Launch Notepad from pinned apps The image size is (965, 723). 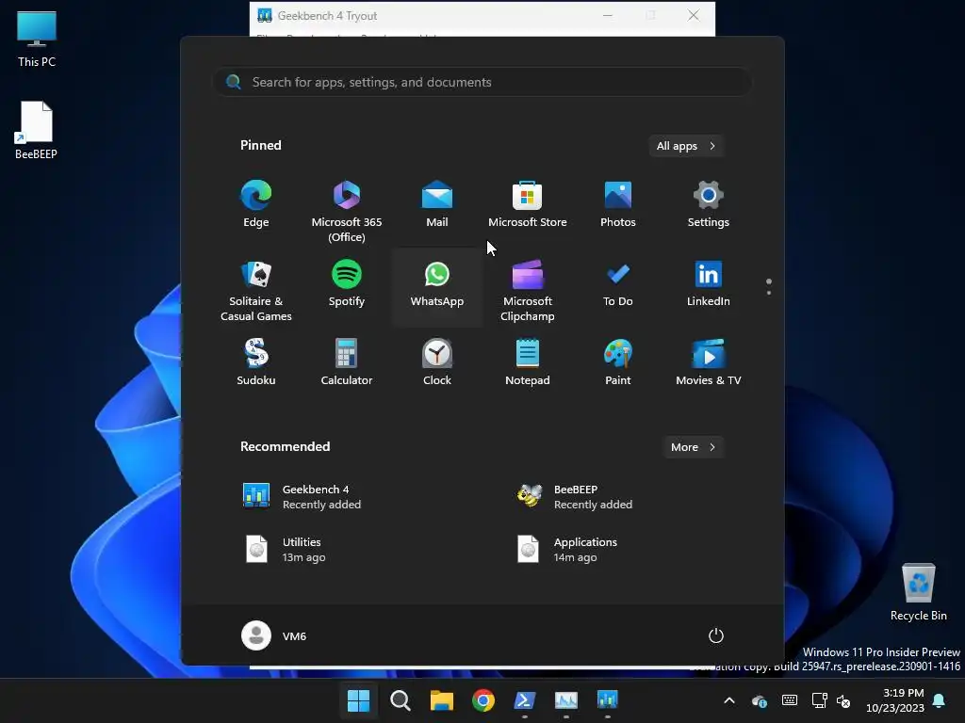528,362
